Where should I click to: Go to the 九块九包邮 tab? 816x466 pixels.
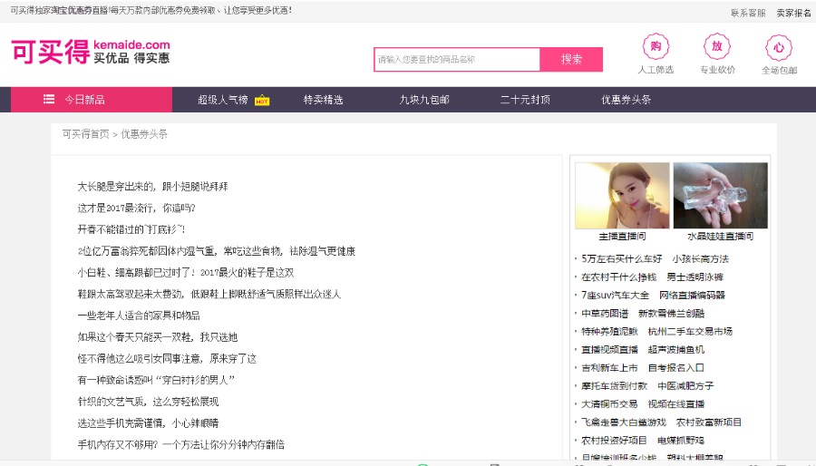coord(424,100)
